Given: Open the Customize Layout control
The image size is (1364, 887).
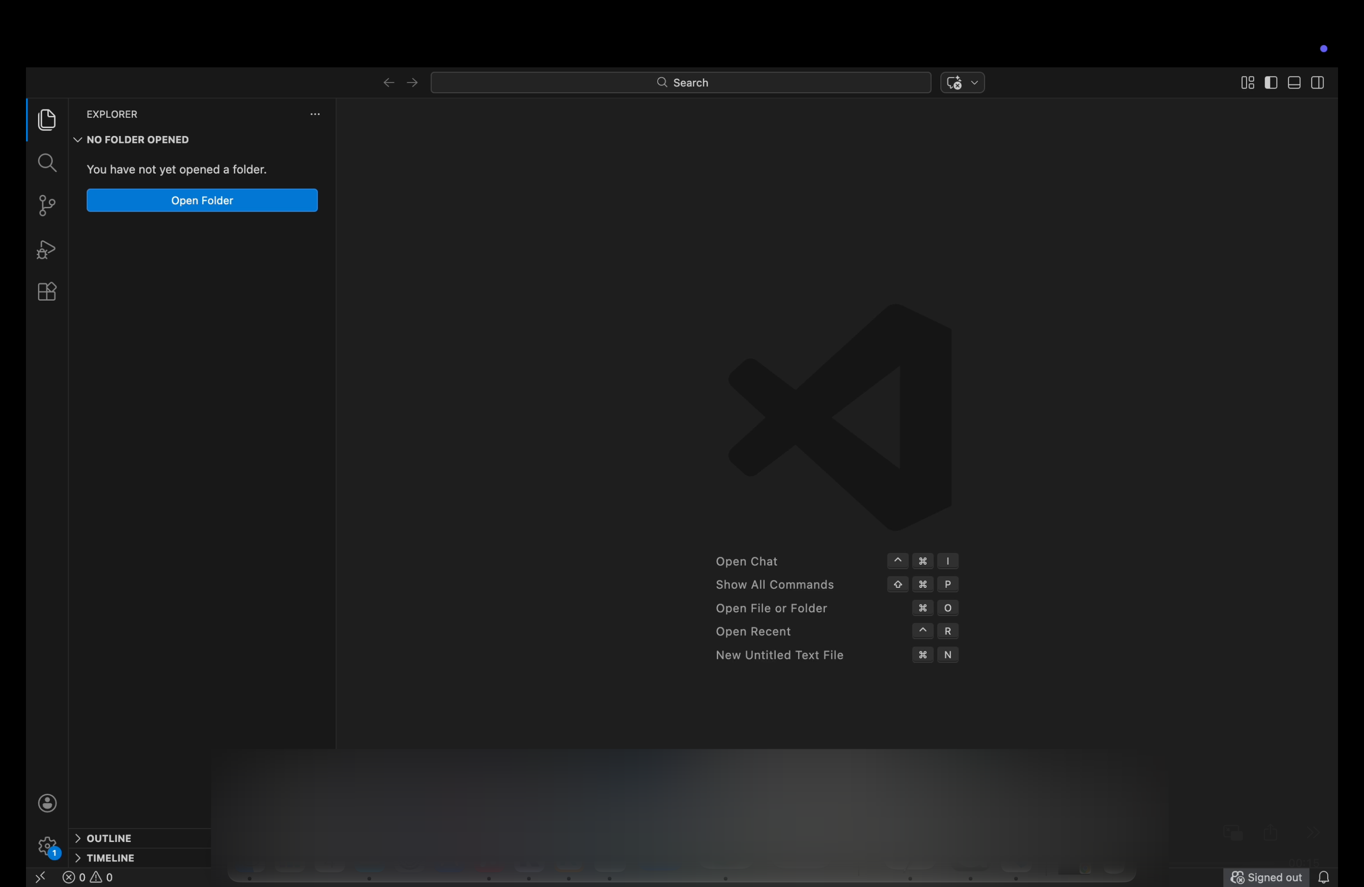Looking at the screenshot, I should (x=1248, y=83).
